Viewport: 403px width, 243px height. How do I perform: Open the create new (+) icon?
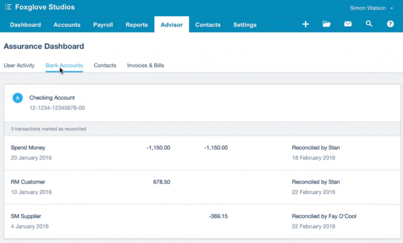pyautogui.click(x=306, y=24)
